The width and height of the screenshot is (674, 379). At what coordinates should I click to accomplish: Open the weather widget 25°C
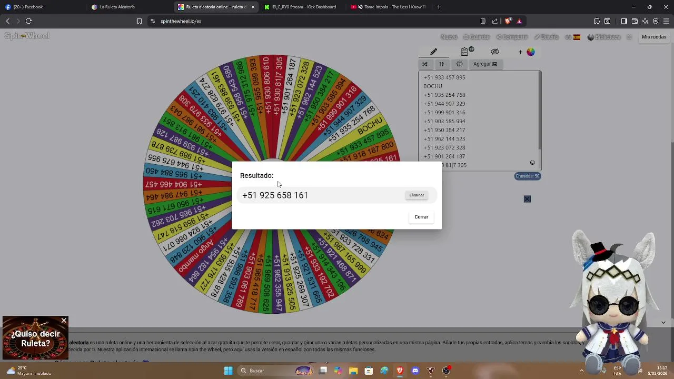[x=29, y=371]
